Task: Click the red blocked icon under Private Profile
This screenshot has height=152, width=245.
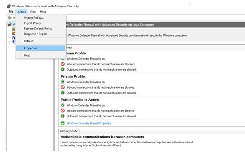Action: click(63, 87)
